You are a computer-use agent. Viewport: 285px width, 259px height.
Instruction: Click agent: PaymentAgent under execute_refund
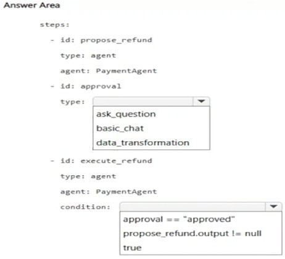(109, 192)
